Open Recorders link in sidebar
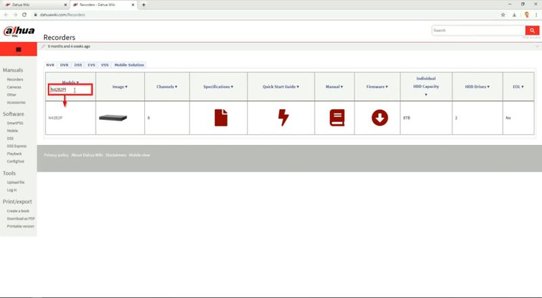The width and height of the screenshot is (542, 298). (15, 79)
